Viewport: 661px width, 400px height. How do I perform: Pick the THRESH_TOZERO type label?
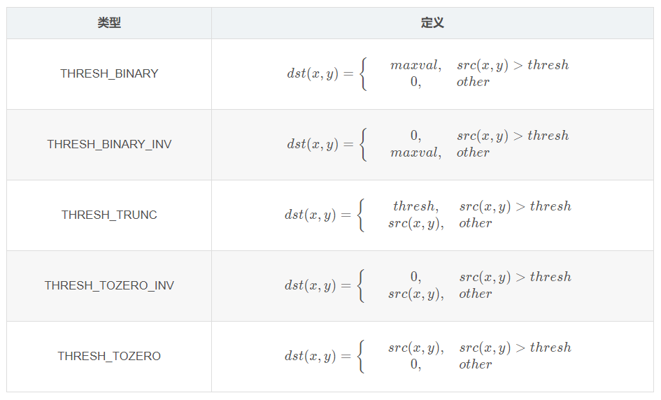pos(109,356)
